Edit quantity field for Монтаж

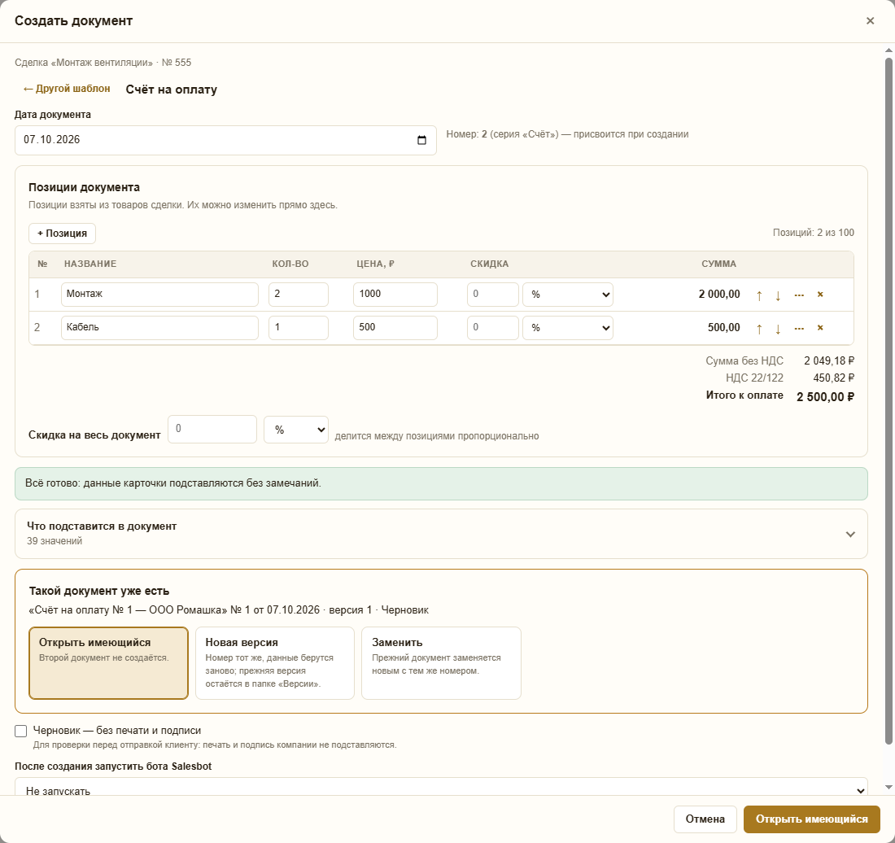299,295
